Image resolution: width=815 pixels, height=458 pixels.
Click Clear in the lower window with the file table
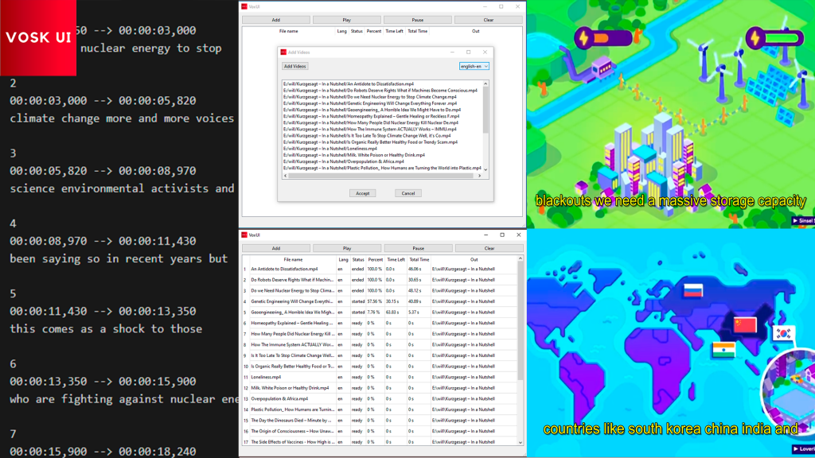tap(489, 248)
